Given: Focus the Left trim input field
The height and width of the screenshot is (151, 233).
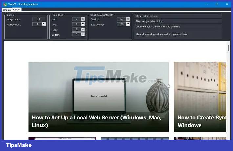Looking at the screenshot, I should click(x=76, y=19).
